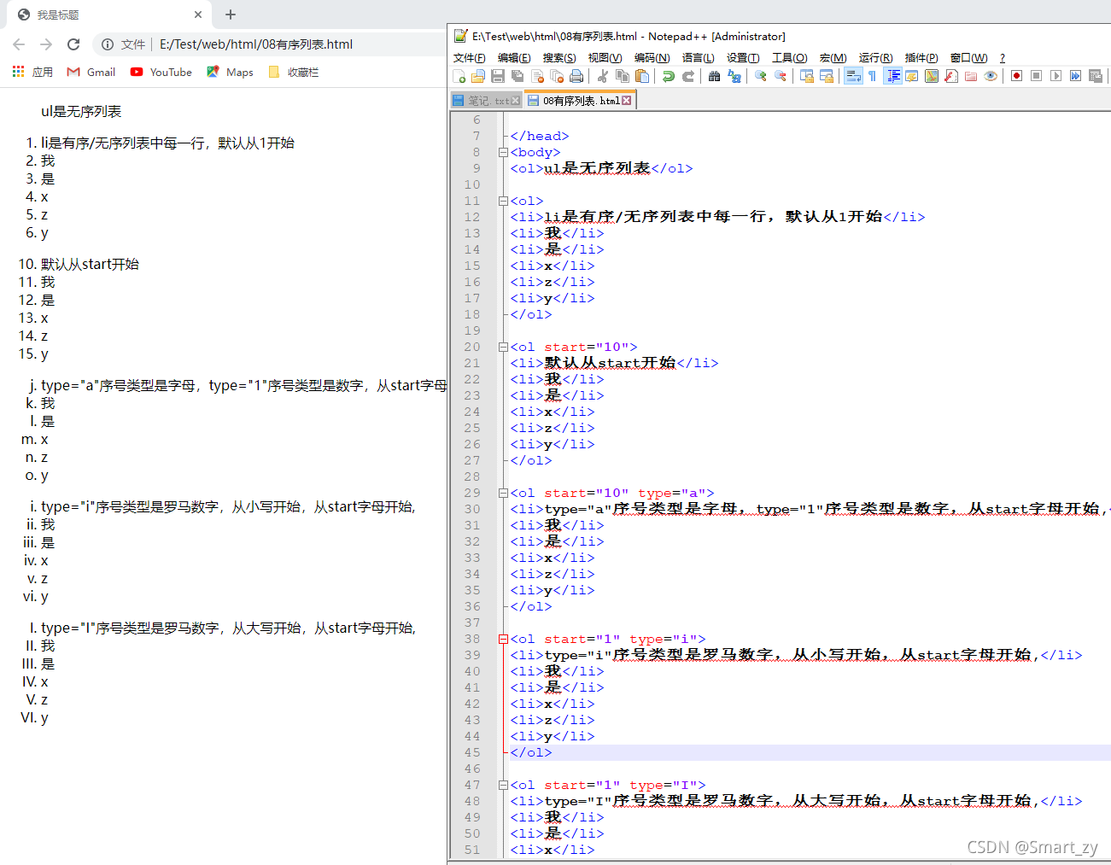Open the 编码(N) menu
This screenshot has height=865, width=1111.
pos(652,57)
